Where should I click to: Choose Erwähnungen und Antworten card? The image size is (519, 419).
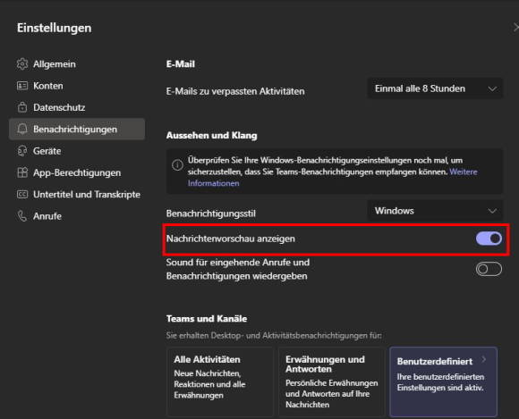tap(332, 381)
